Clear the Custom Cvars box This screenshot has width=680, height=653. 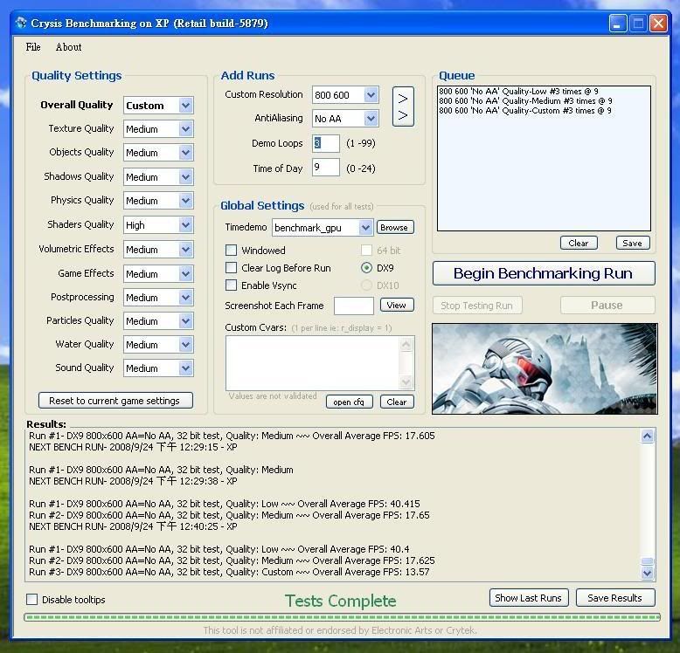point(397,402)
